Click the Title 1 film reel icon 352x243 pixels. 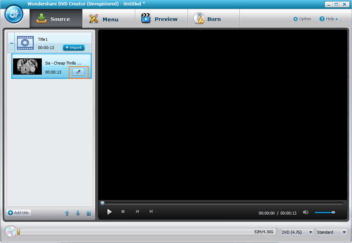pyautogui.click(x=25, y=43)
